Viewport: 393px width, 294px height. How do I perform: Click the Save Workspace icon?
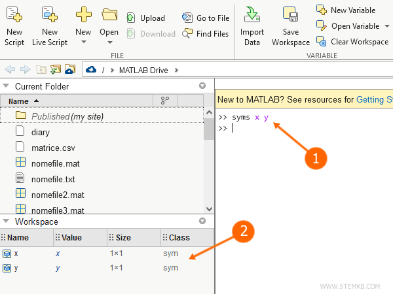pos(291,16)
